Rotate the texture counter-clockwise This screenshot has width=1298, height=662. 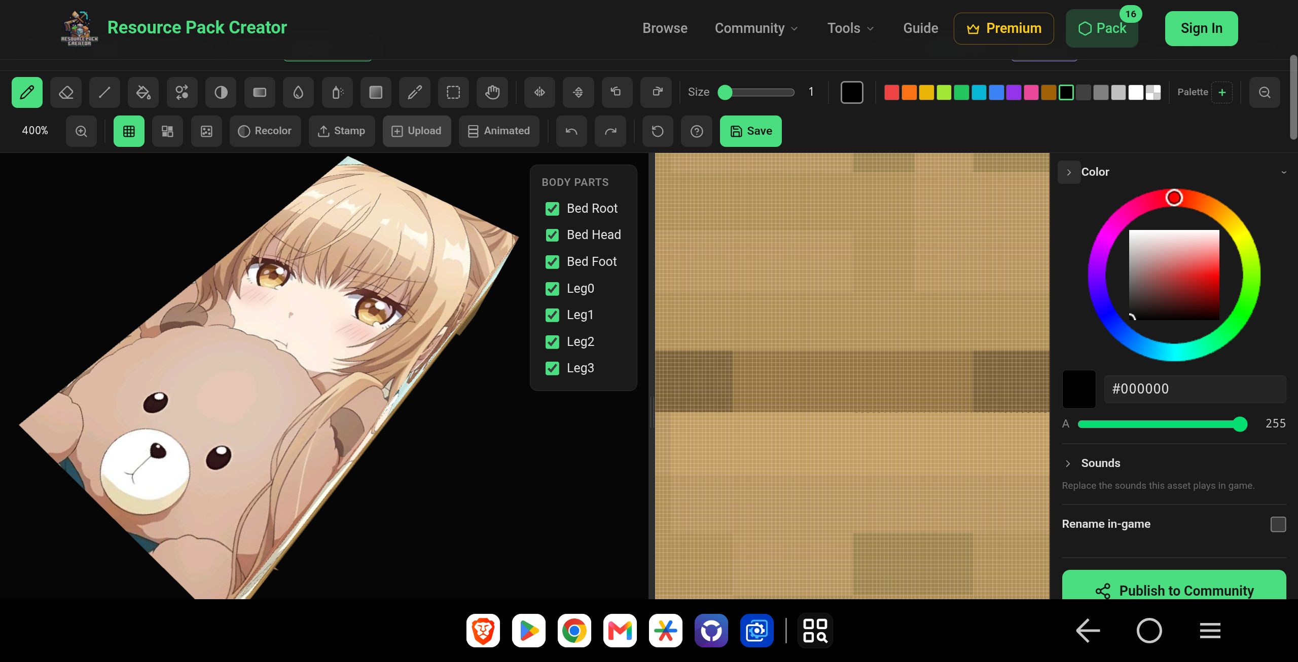[x=617, y=92]
